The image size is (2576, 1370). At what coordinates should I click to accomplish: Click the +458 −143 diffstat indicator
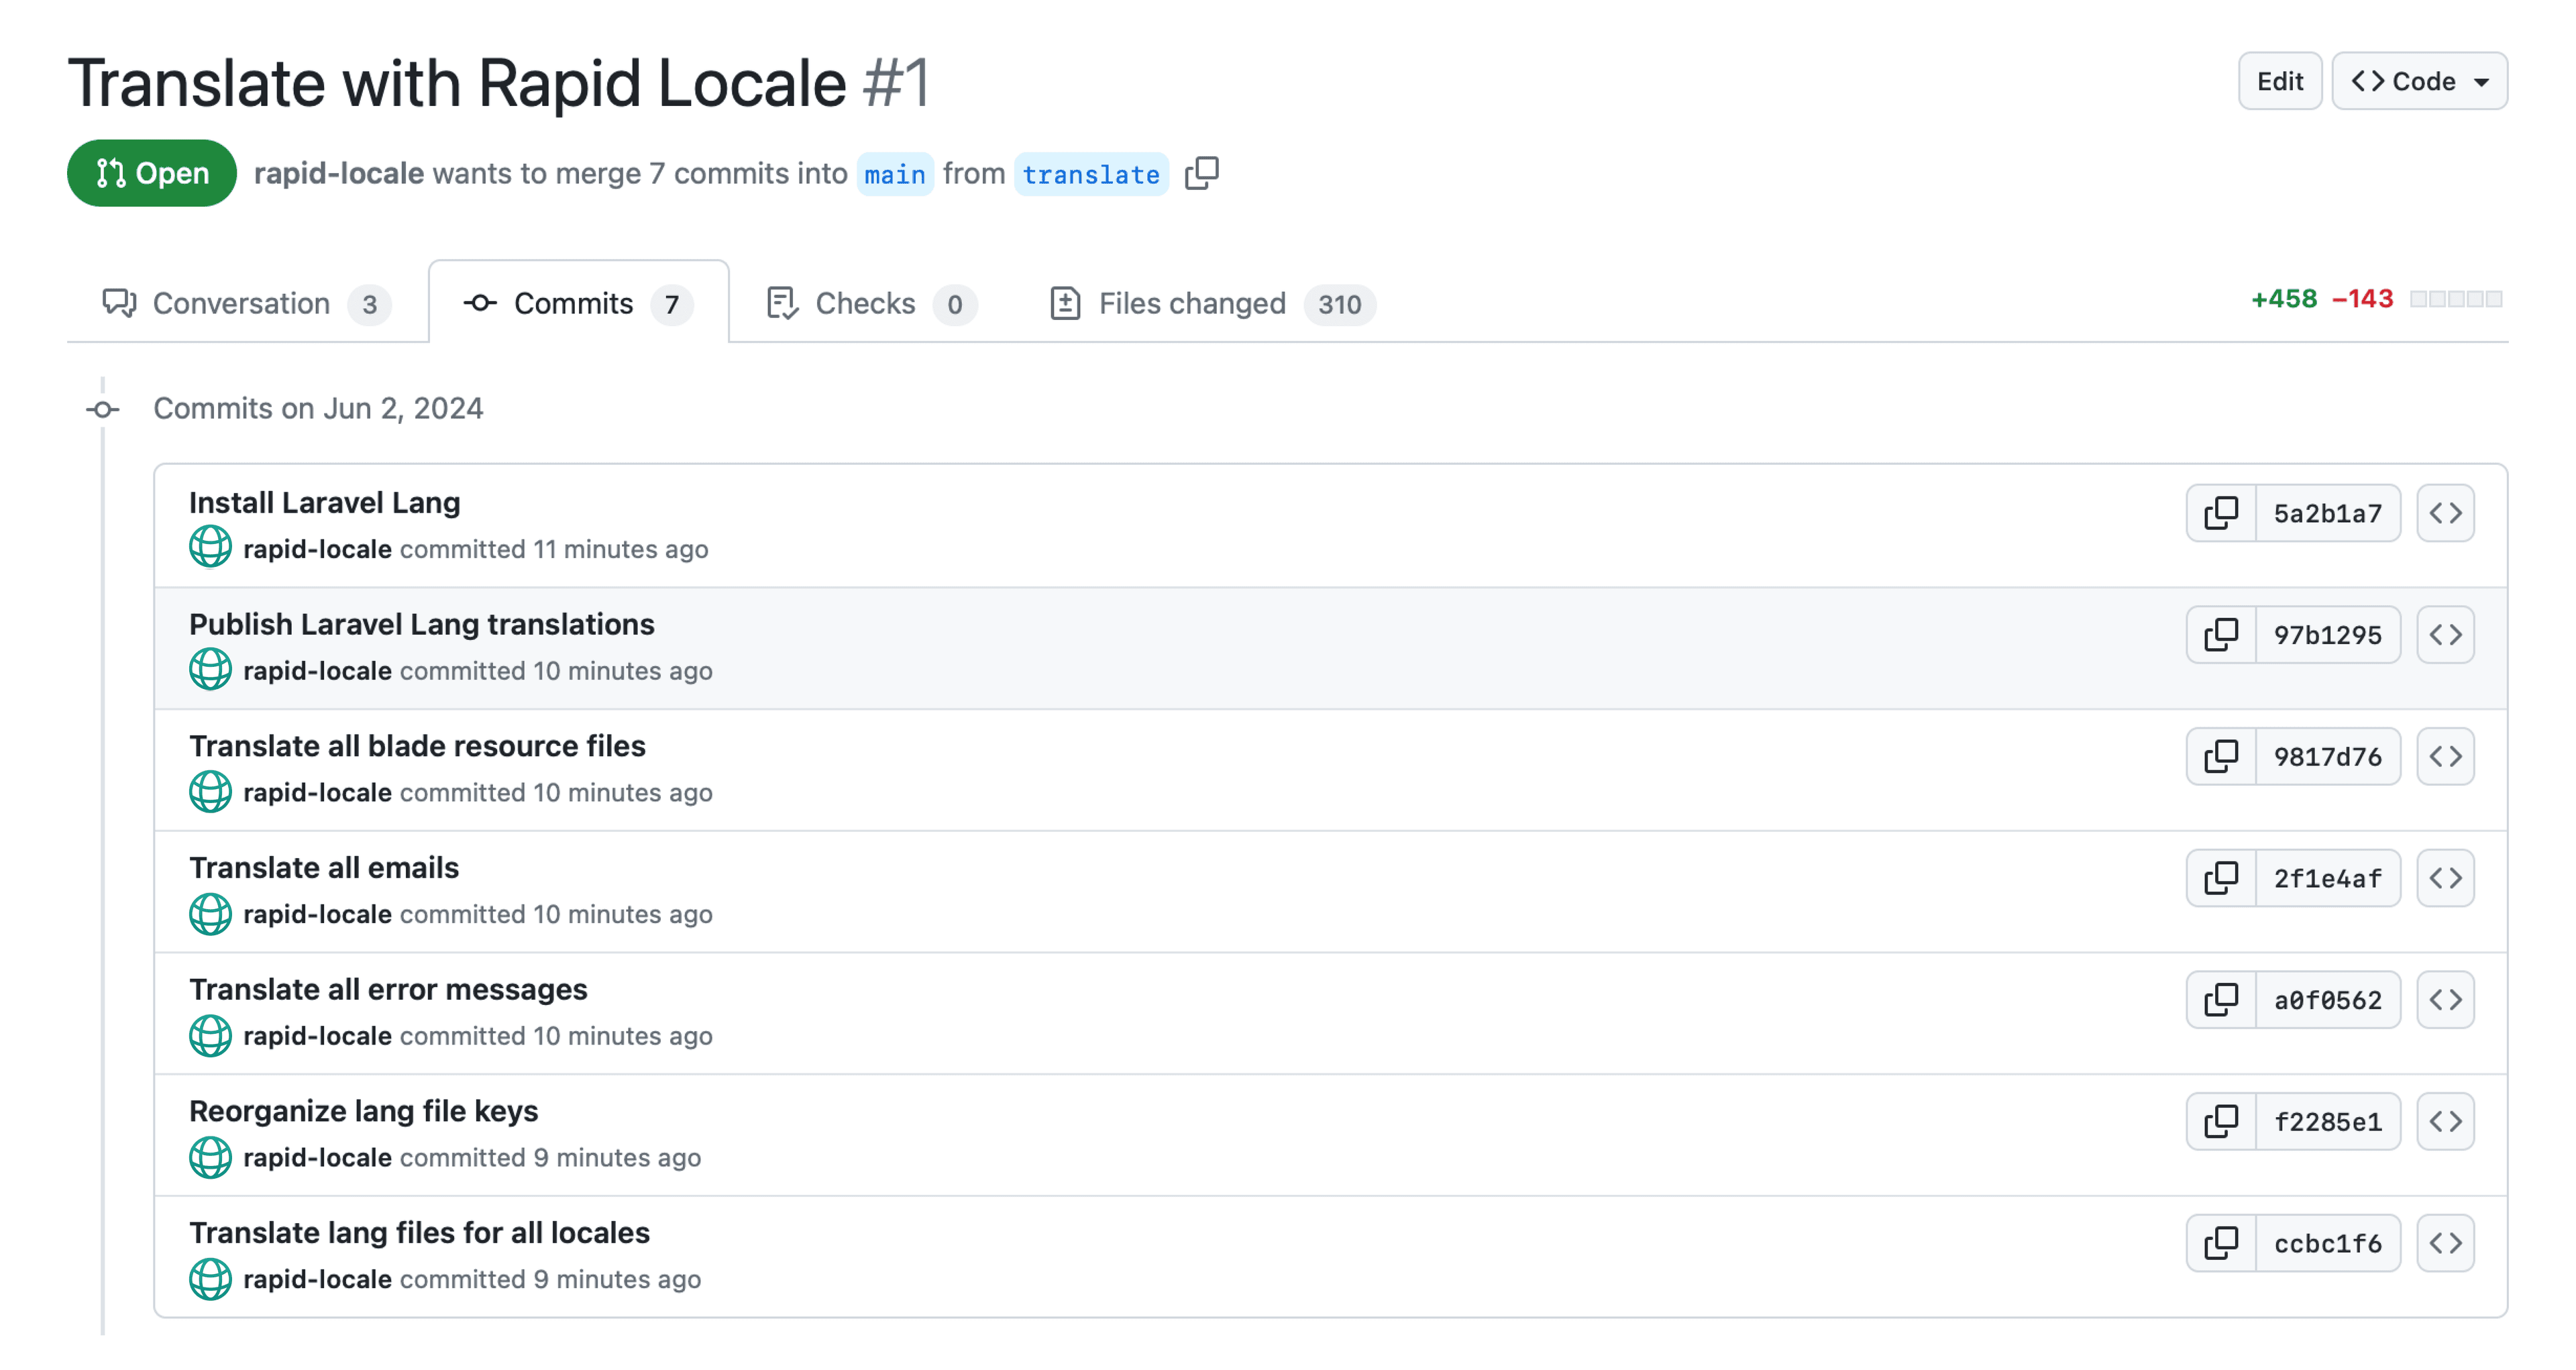click(x=2376, y=299)
